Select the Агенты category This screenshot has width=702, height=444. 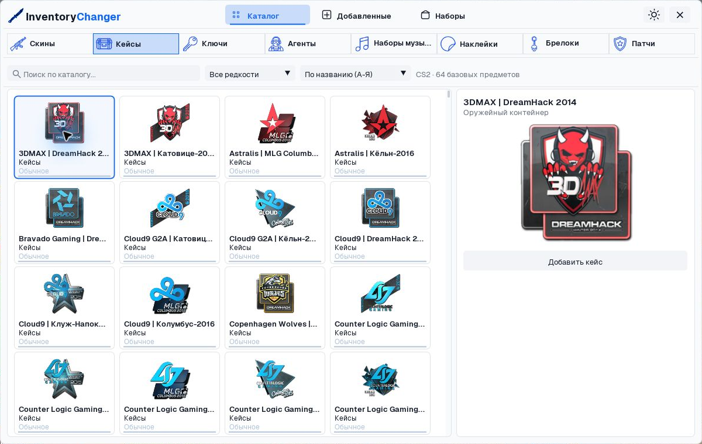[x=308, y=44]
